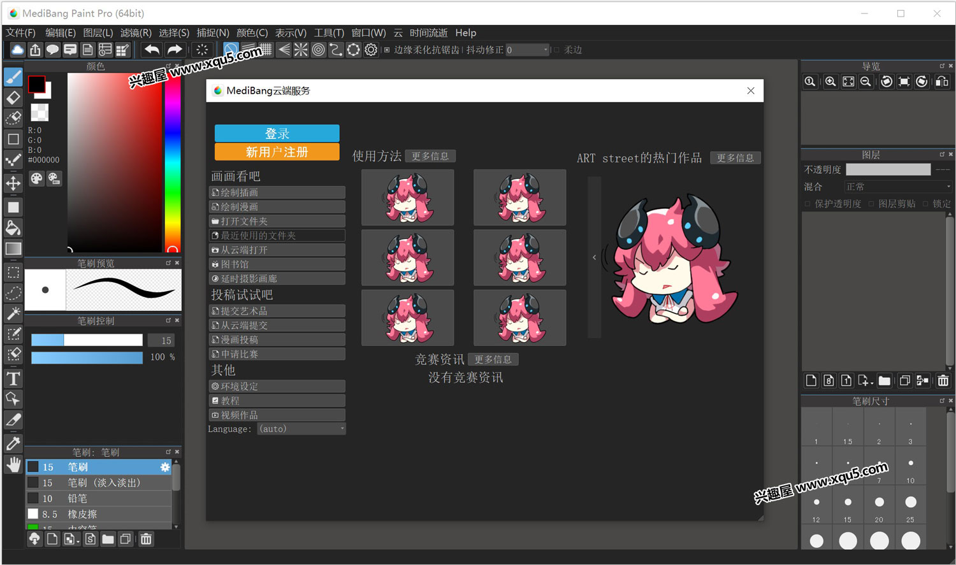Delete layer with trash icon in Layers panel
Viewport: 956px width, 565px height.
943,381
